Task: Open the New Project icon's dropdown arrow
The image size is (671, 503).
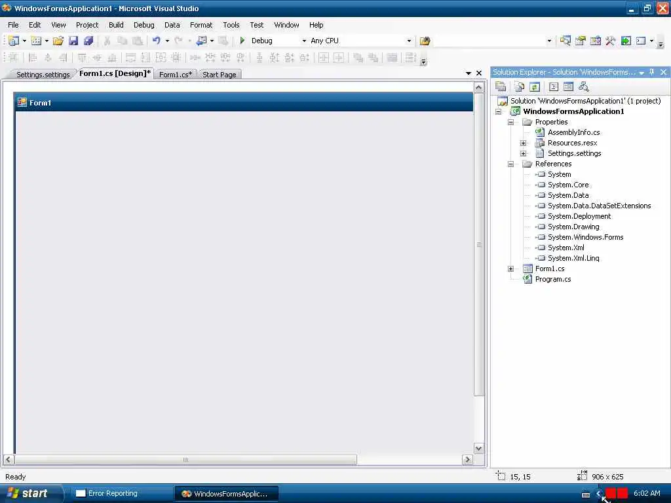Action: (24, 41)
